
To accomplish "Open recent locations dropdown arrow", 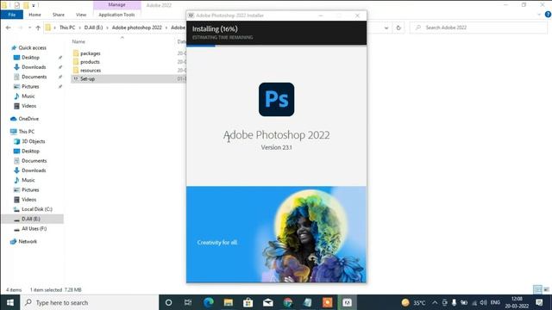I will pyautogui.click(x=29, y=28).
